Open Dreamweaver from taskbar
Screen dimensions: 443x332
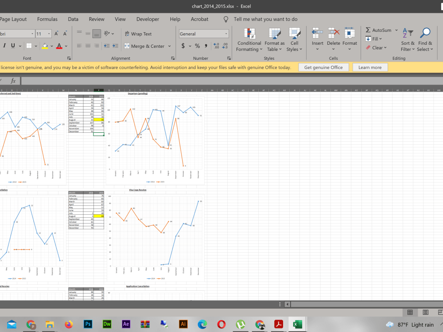point(107,324)
